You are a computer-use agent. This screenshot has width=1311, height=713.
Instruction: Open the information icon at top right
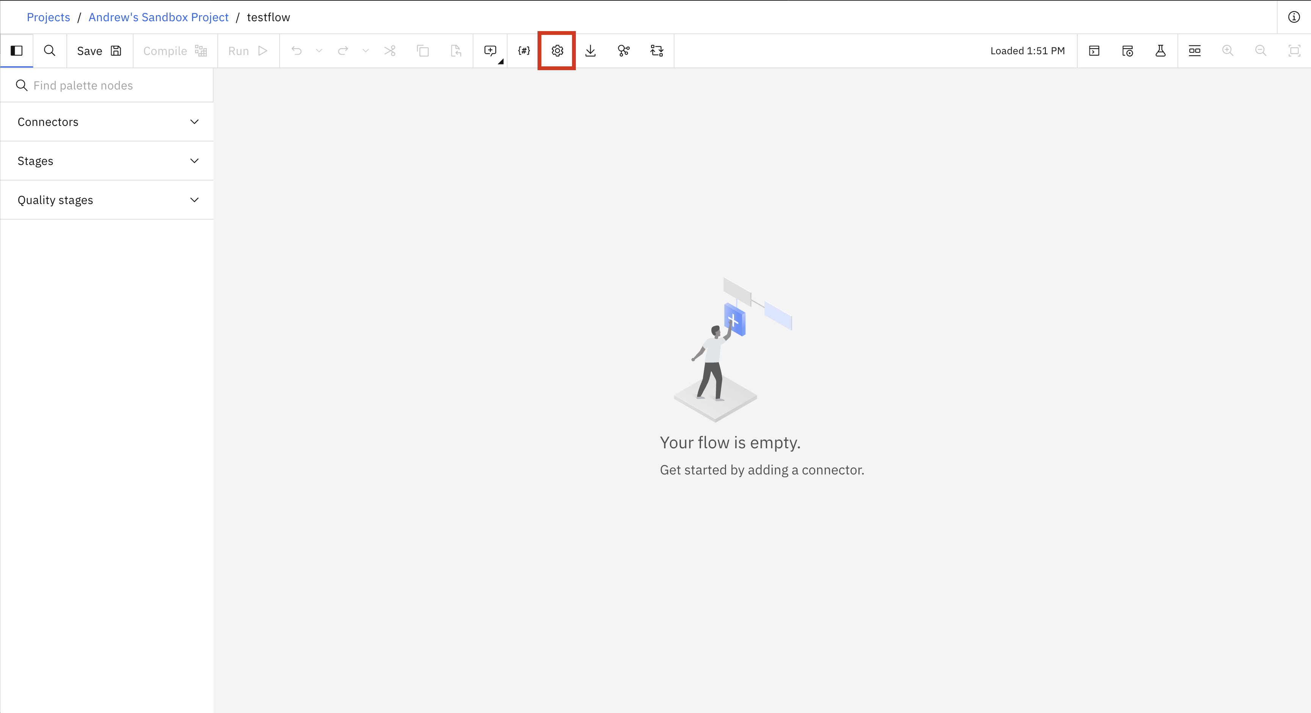tap(1294, 17)
